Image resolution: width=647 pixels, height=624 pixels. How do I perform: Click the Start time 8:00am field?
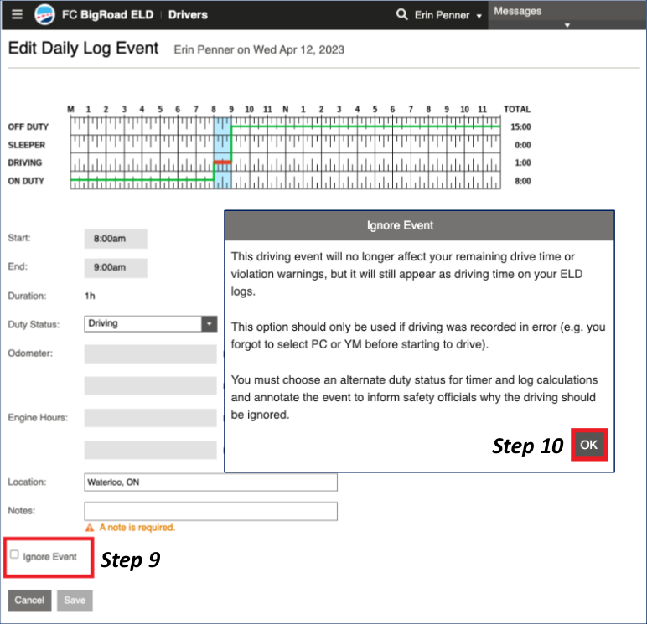pyautogui.click(x=115, y=239)
